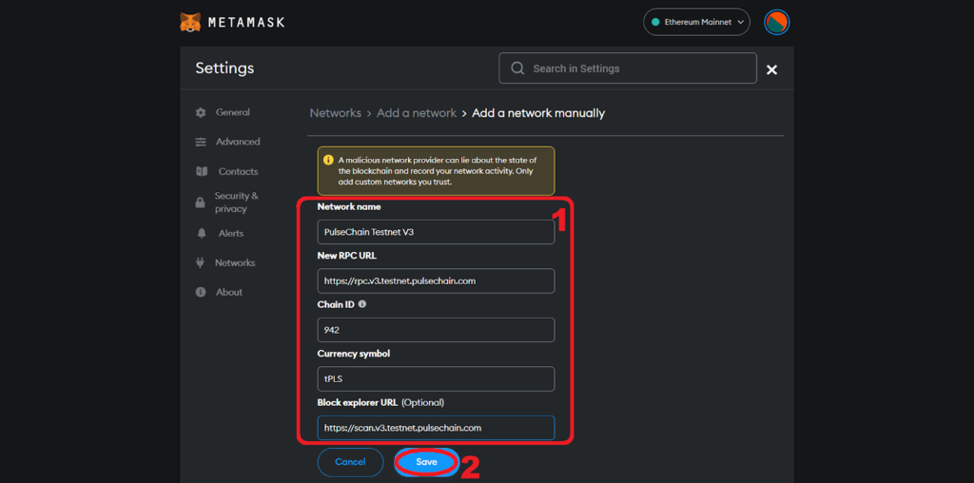974x483 pixels.
Task: Click the METAMASK wordmark text
Action: point(246,23)
